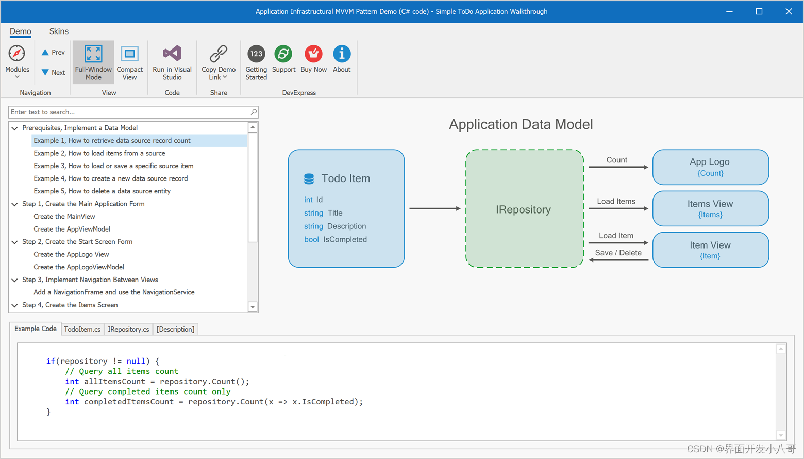Screen dimensions: 804x459
Task: Collapse Step 3 Navigation Between Views node
Action: pyautogui.click(x=15, y=280)
